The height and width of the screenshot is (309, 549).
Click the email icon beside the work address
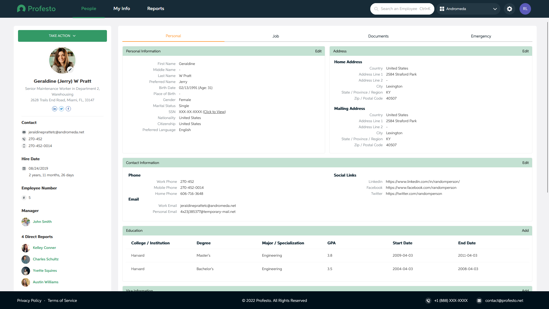click(24, 132)
